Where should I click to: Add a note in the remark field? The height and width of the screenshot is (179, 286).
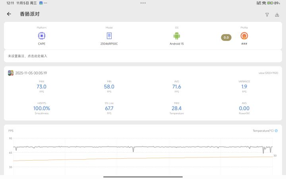click(x=143, y=56)
